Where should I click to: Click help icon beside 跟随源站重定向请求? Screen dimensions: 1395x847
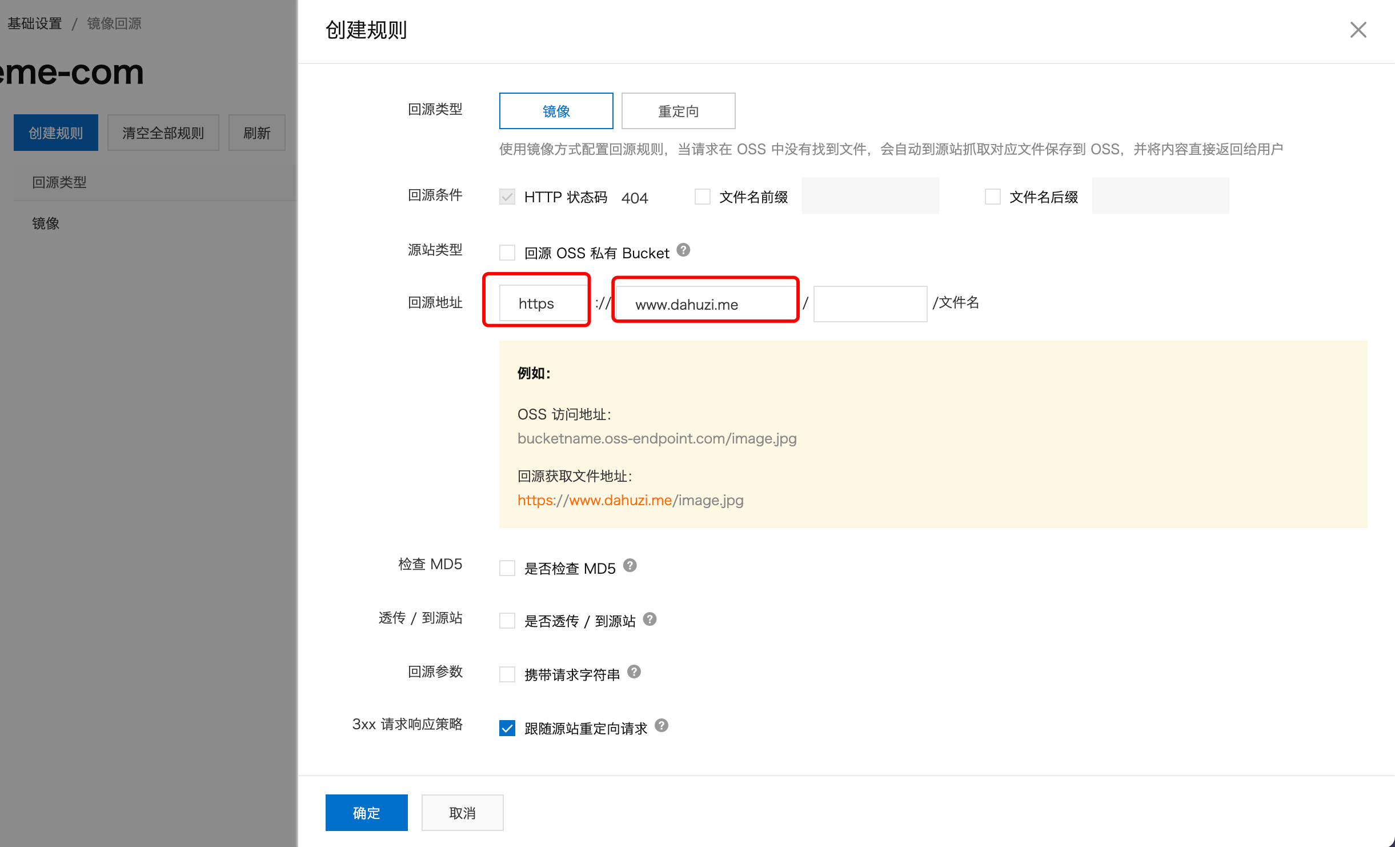click(662, 726)
